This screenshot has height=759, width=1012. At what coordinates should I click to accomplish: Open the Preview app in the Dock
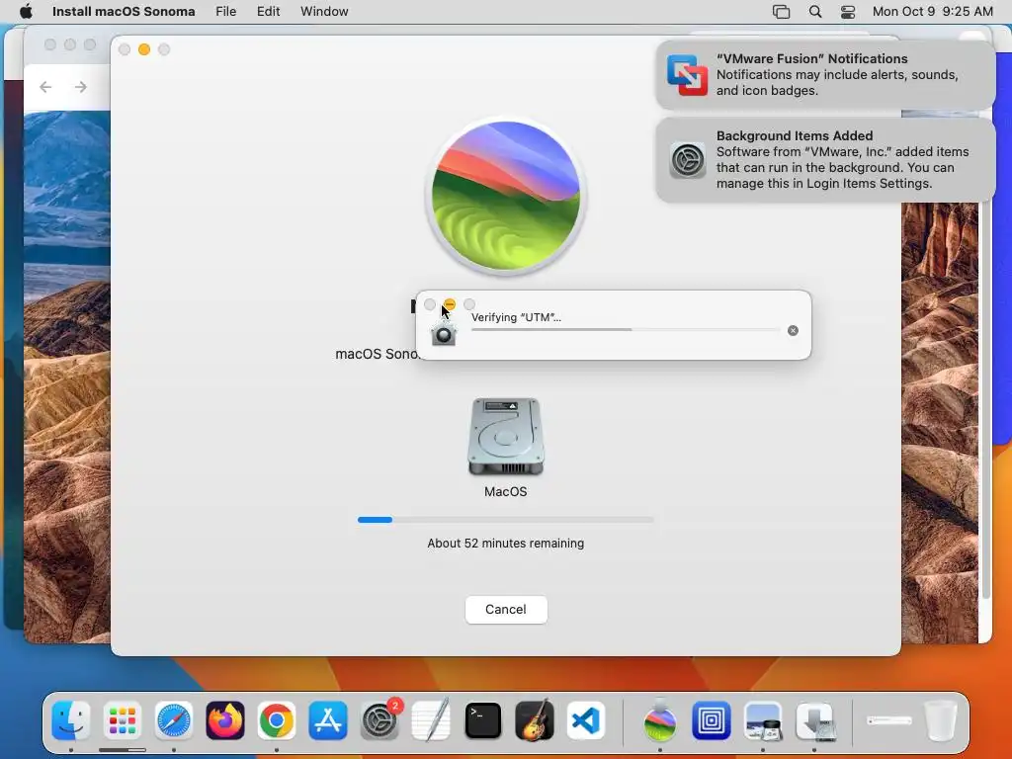click(763, 720)
